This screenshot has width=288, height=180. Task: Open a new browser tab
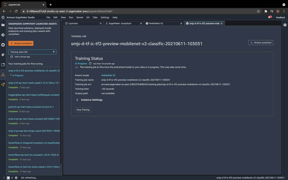(50, 5)
